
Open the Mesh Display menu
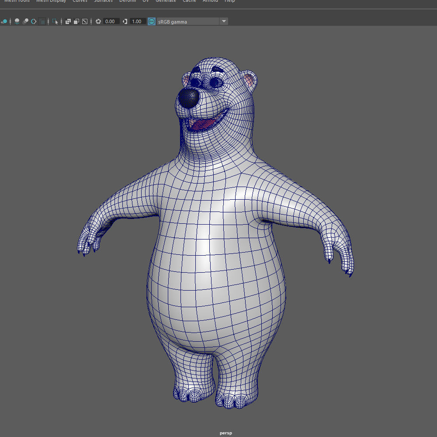pyautogui.click(x=51, y=1)
